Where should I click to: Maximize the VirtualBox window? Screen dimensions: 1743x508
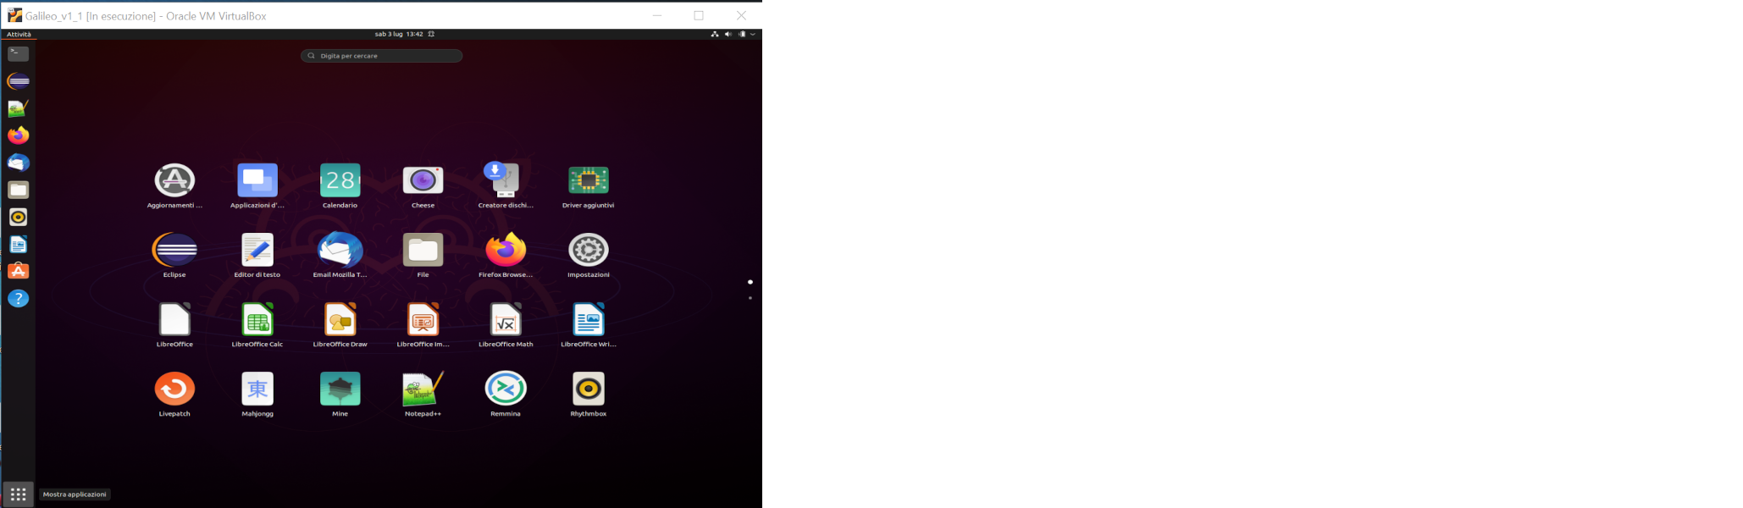pyautogui.click(x=699, y=15)
